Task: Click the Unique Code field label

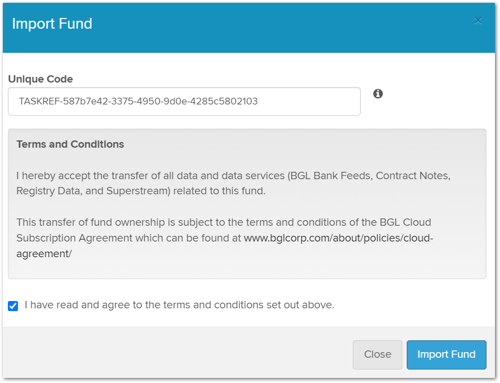Action: coord(40,79)
